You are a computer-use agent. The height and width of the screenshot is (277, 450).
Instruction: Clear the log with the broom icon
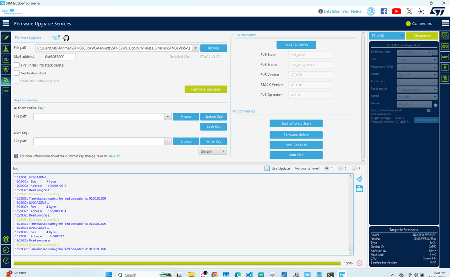359,178
